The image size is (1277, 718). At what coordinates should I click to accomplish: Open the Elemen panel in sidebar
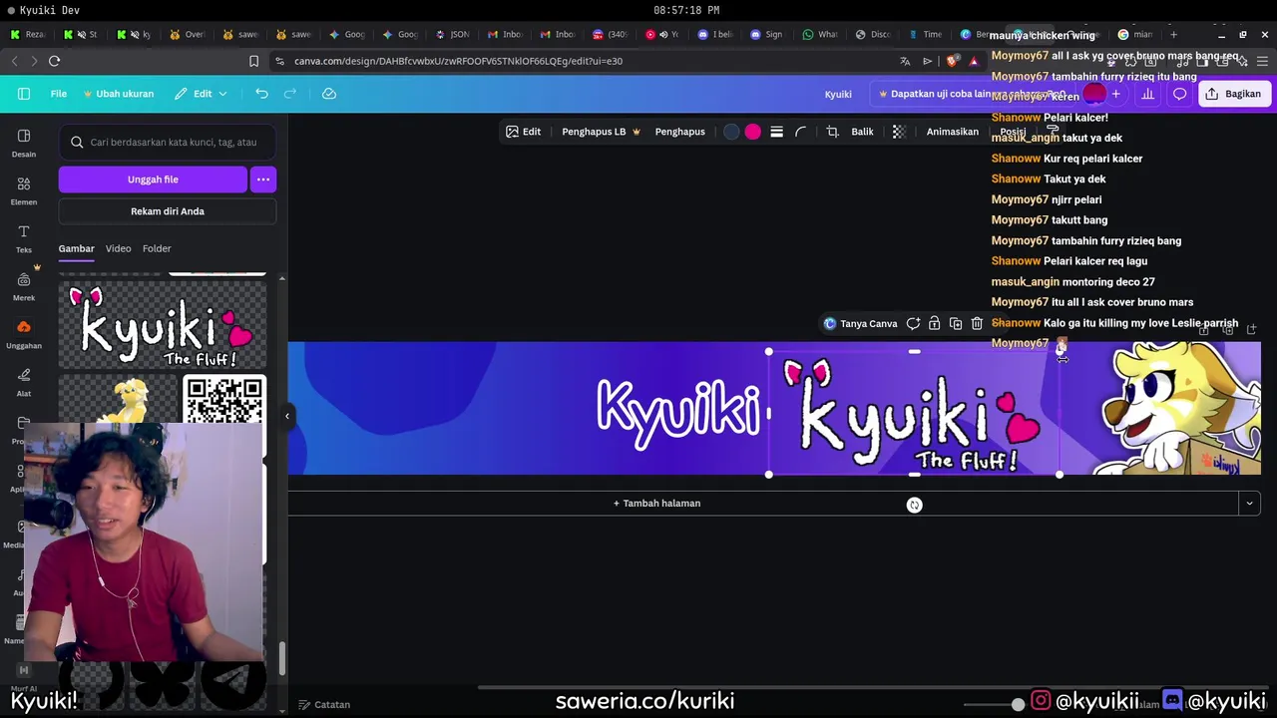pos(24,190)
